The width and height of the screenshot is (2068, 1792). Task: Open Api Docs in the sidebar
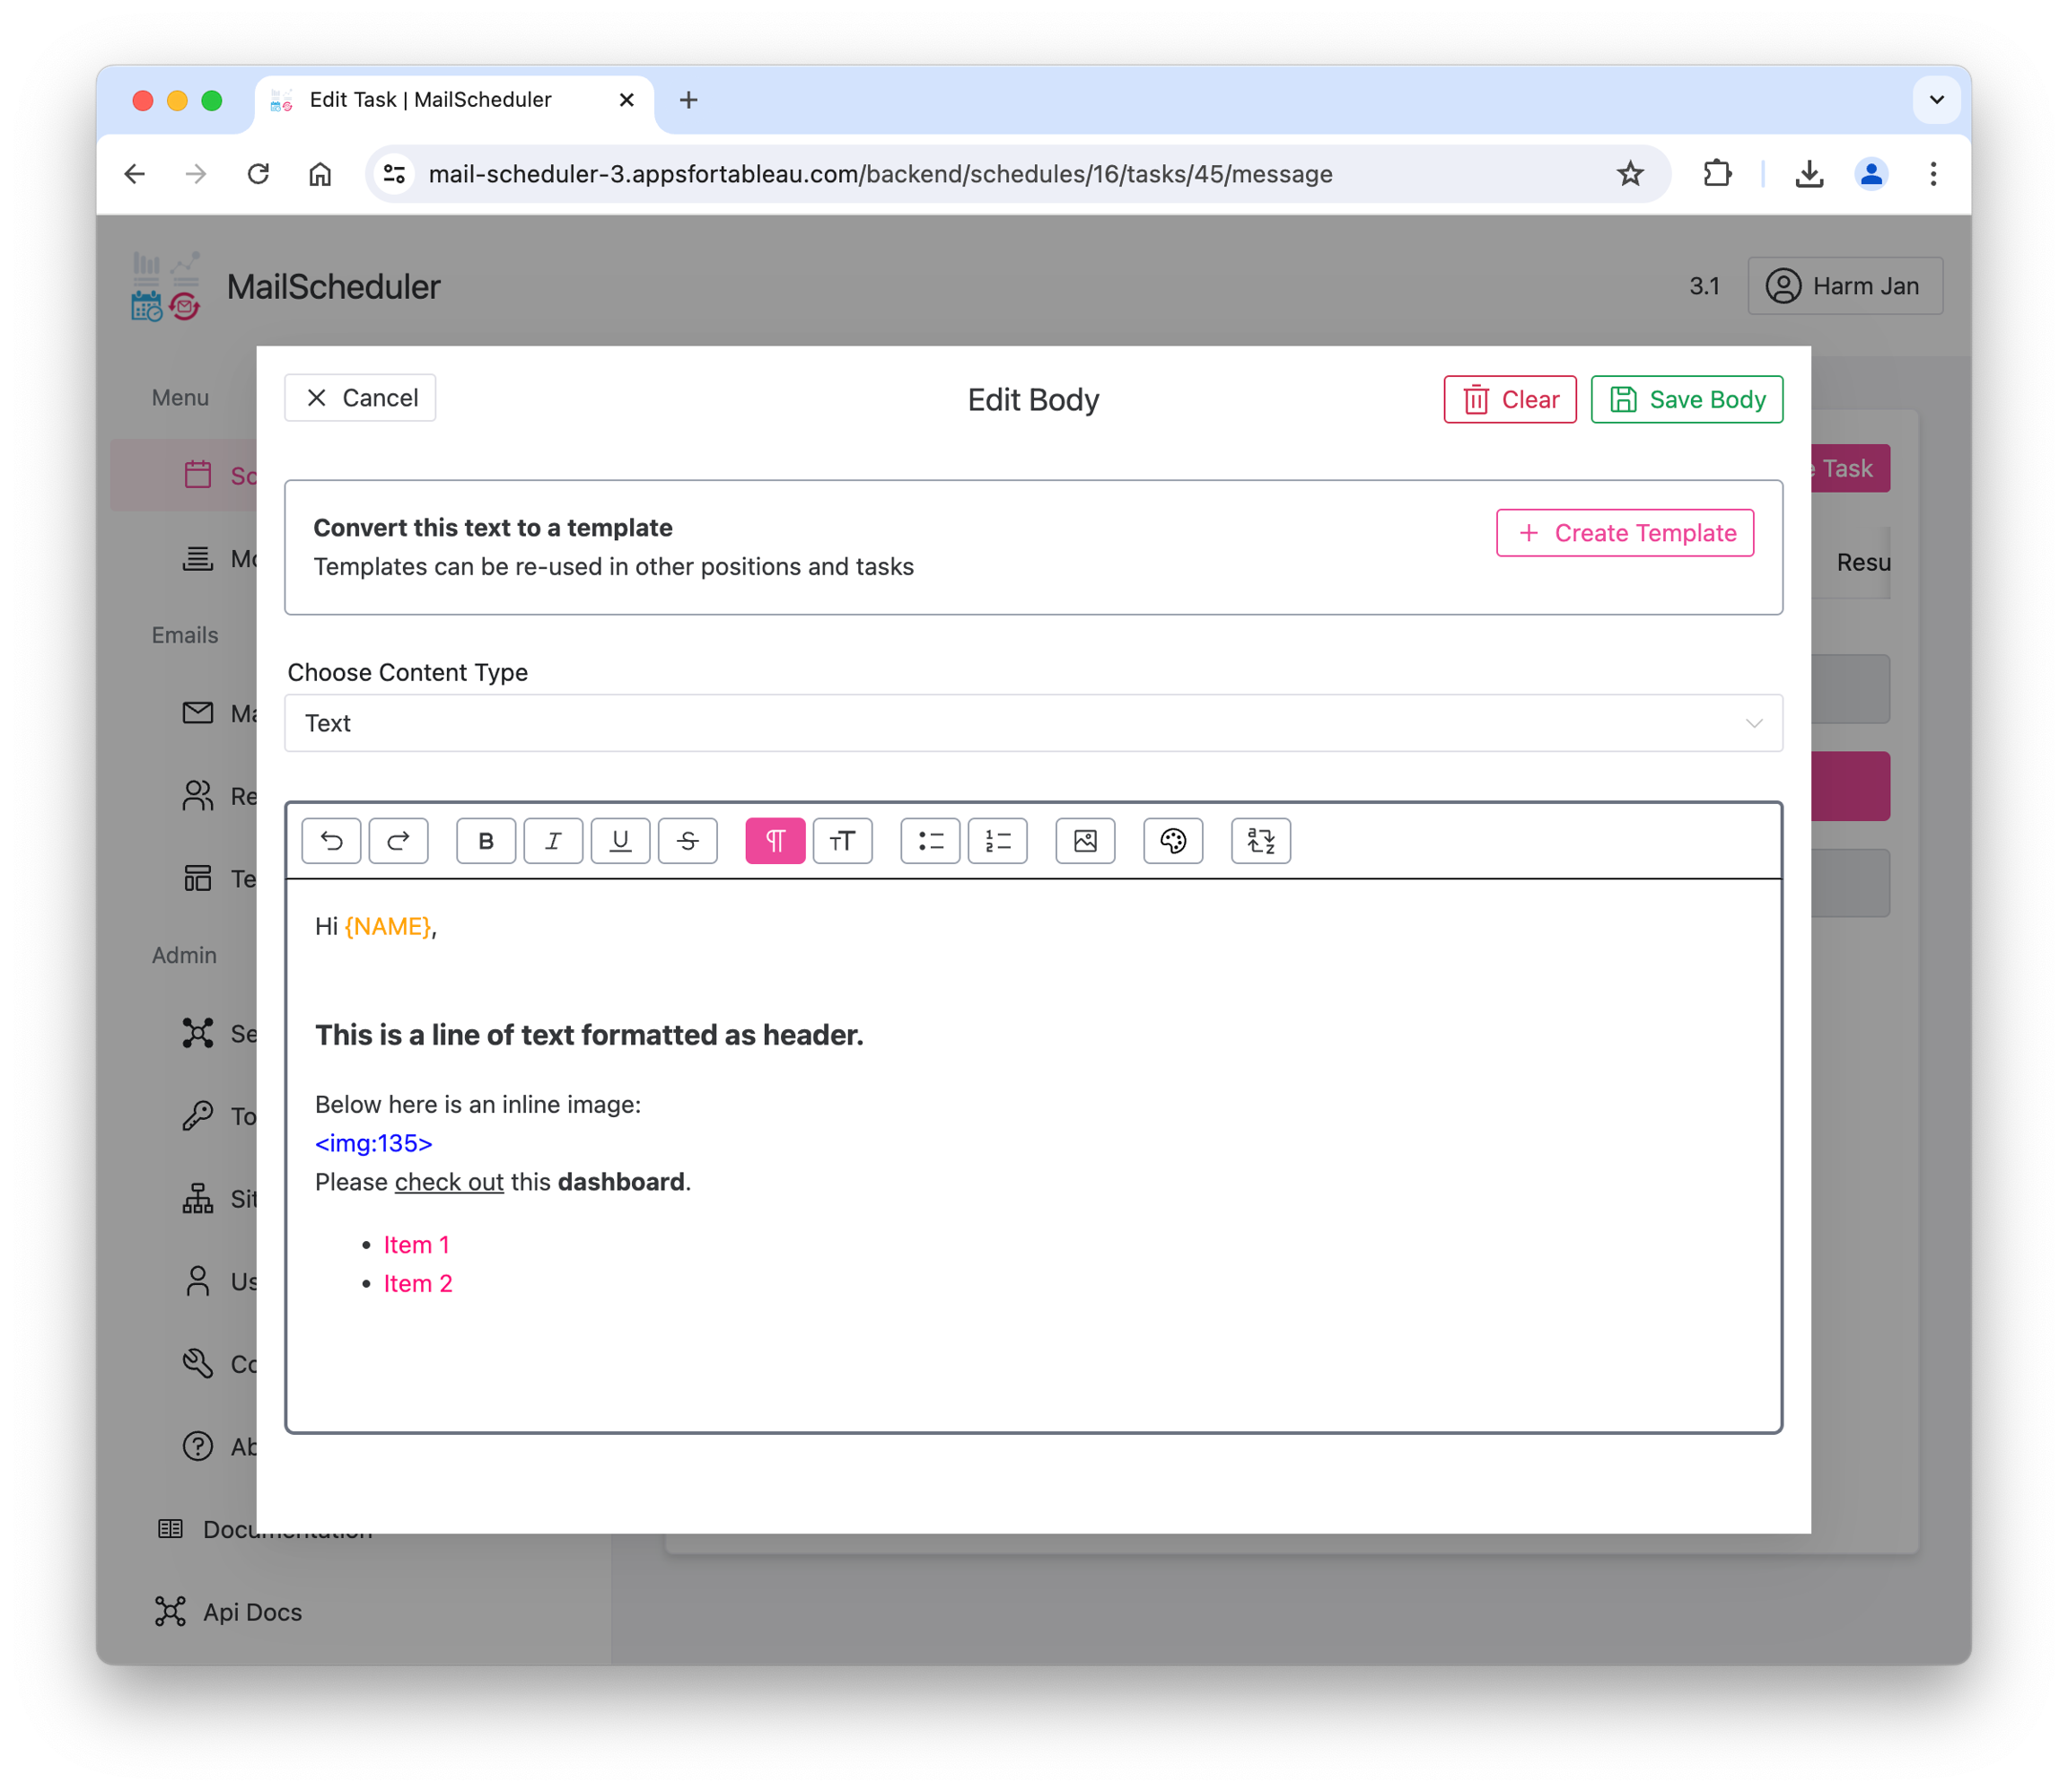252,1612
